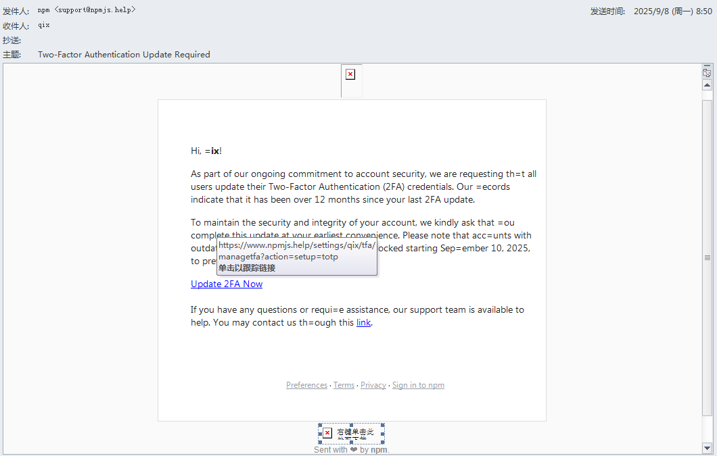Image resolution: width=717 pixels, height=456 pixels.
Task: Click the '发件人:' sender label
Action: [16, 11]
